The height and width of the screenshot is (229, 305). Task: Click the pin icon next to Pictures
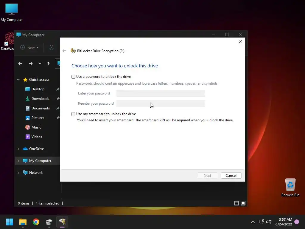point(58,118)
